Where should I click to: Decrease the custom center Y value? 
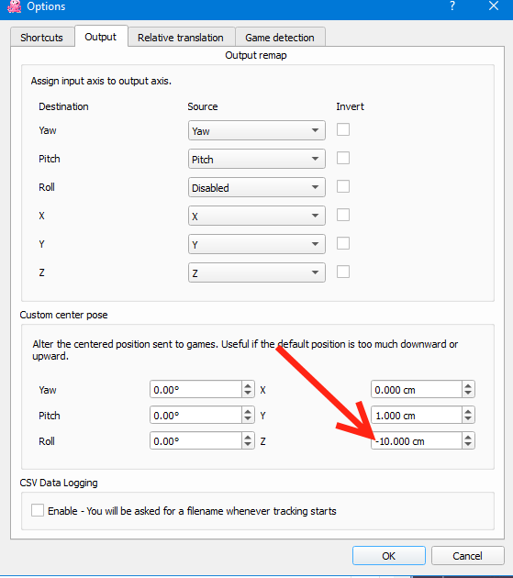(468, 419)
